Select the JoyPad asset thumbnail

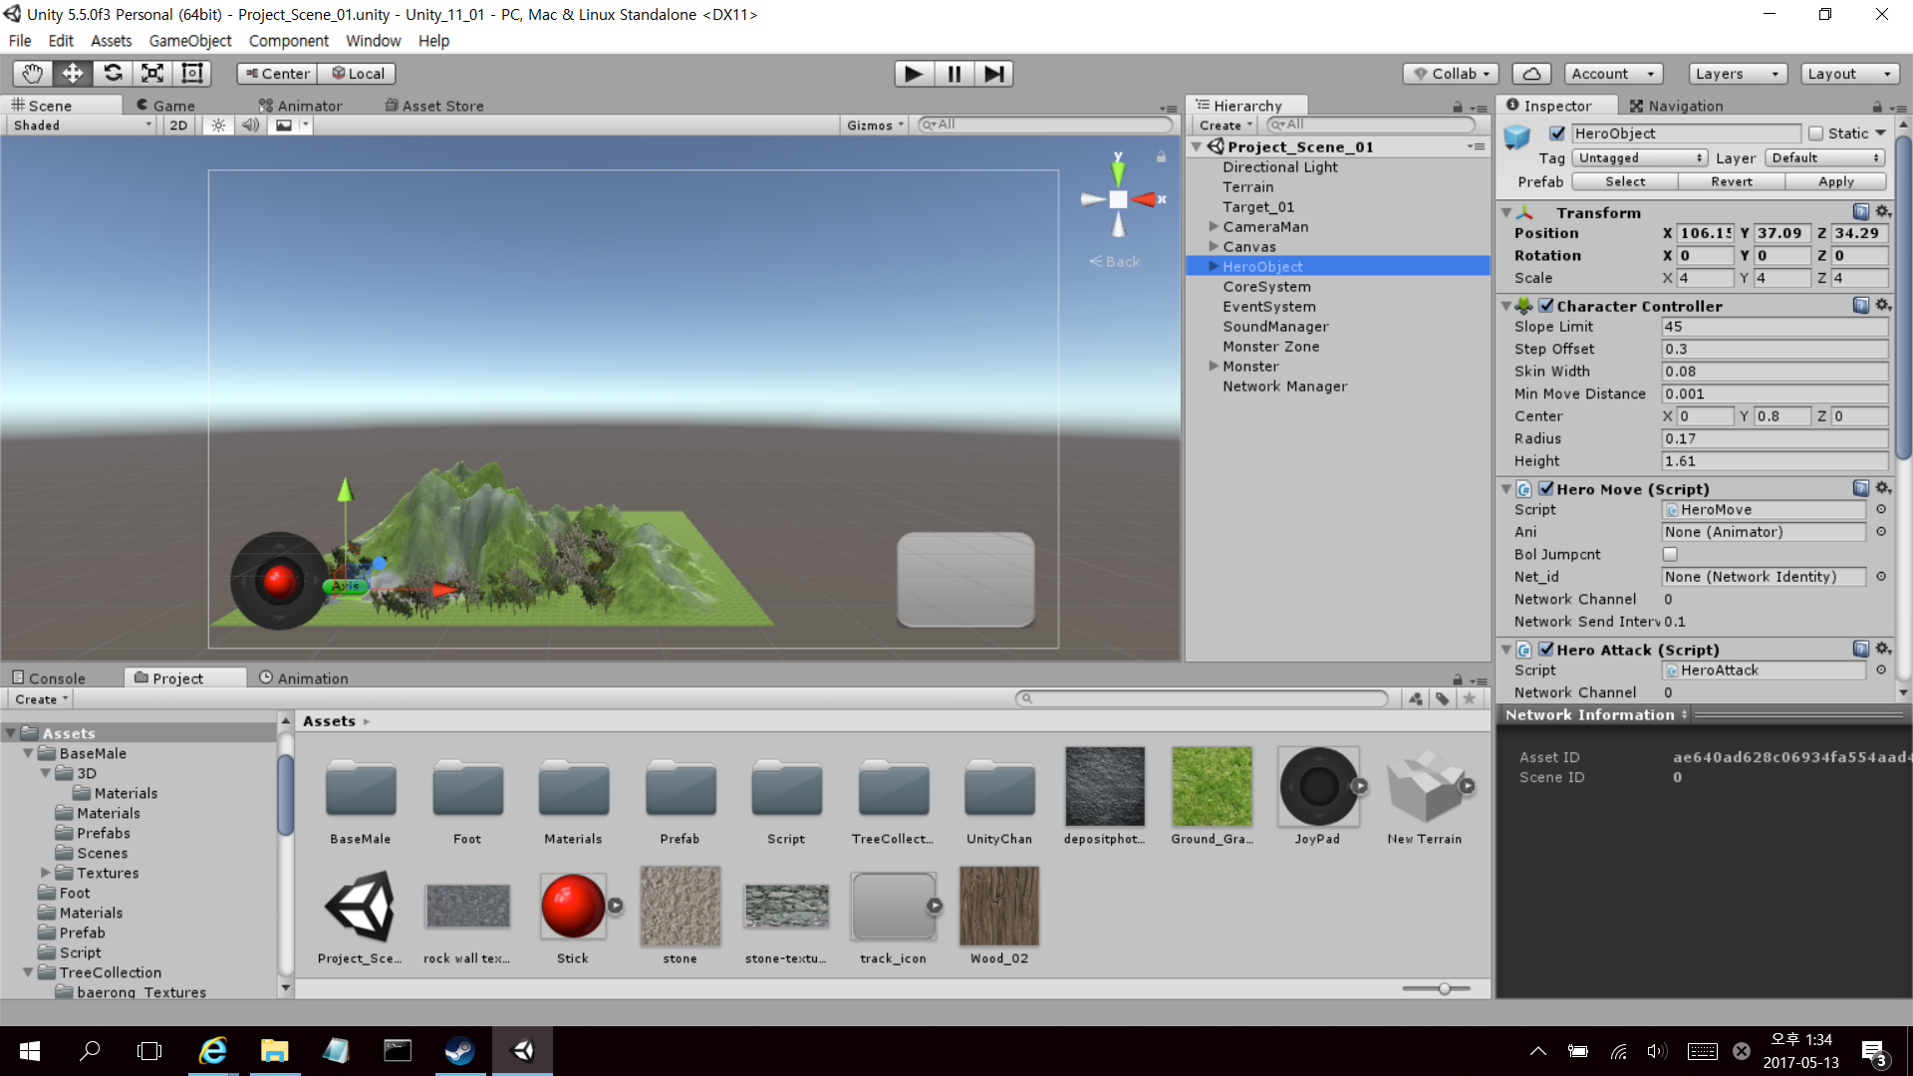tap(1317, 787)
